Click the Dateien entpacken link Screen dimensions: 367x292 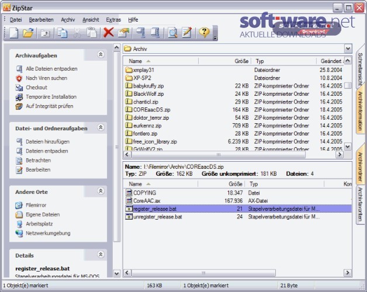tap(47, 151)
